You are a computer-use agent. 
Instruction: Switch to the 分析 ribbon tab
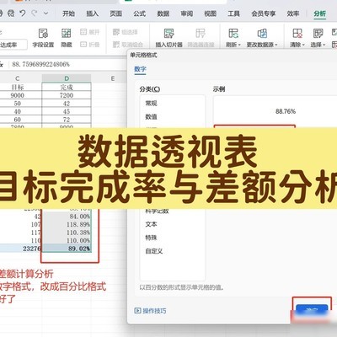click(320, 13)
